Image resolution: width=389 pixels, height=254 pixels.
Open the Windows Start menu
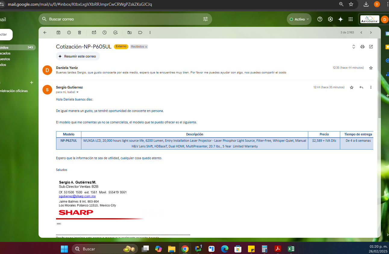(x=64, y=249)
